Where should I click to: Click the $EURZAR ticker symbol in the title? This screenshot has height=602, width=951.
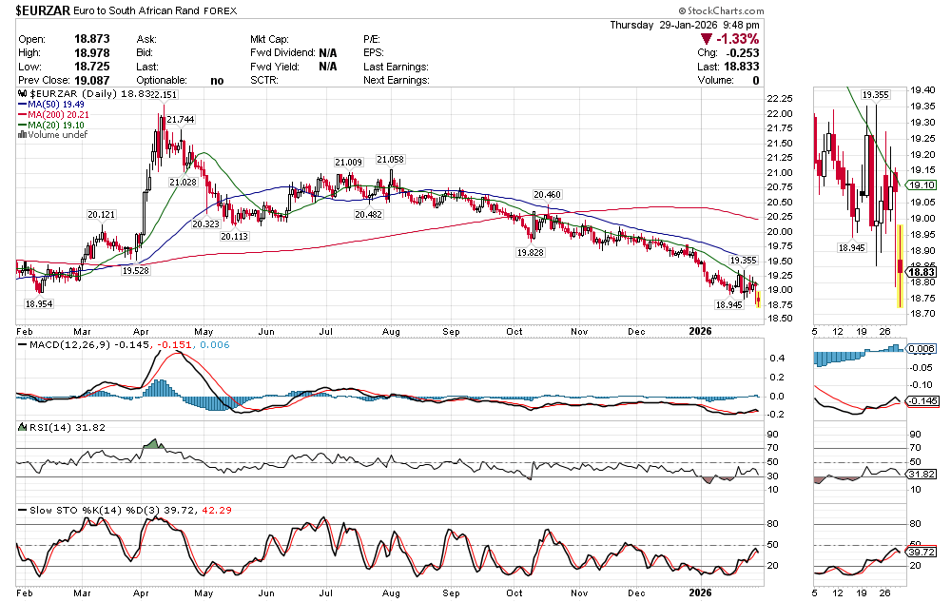pos(41,10)
